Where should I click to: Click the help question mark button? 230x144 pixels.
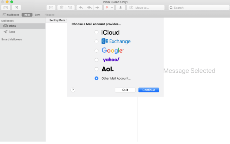tap(73, 90)
